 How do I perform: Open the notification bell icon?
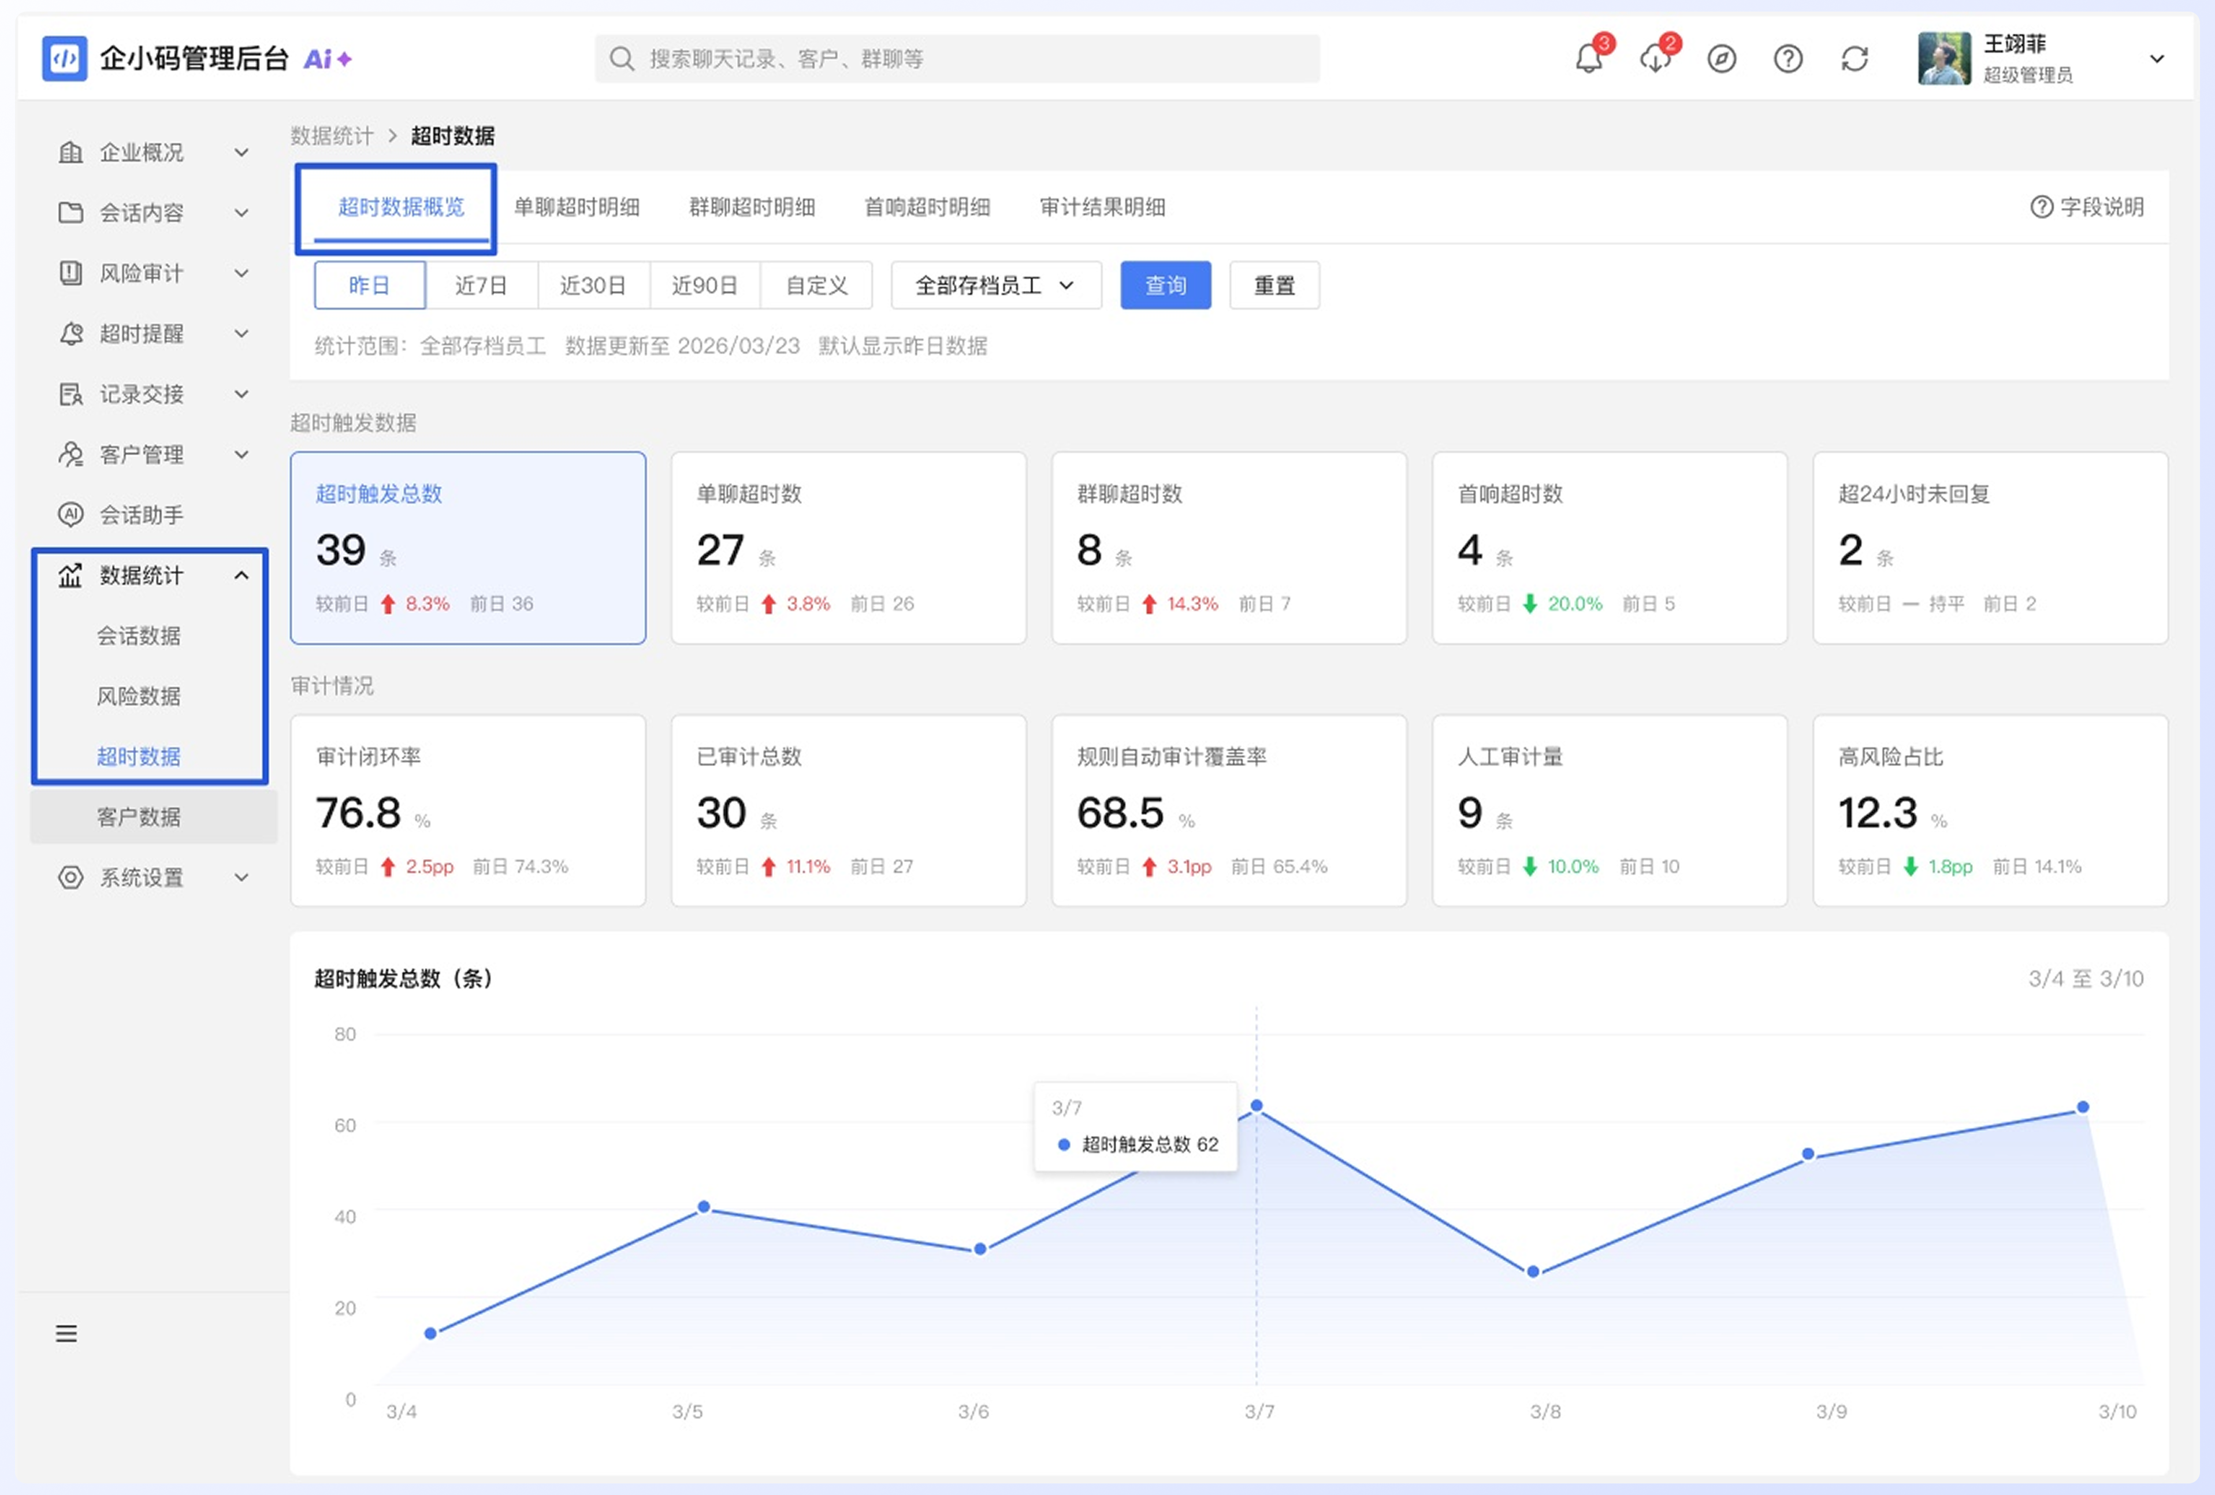(1589, 58)
